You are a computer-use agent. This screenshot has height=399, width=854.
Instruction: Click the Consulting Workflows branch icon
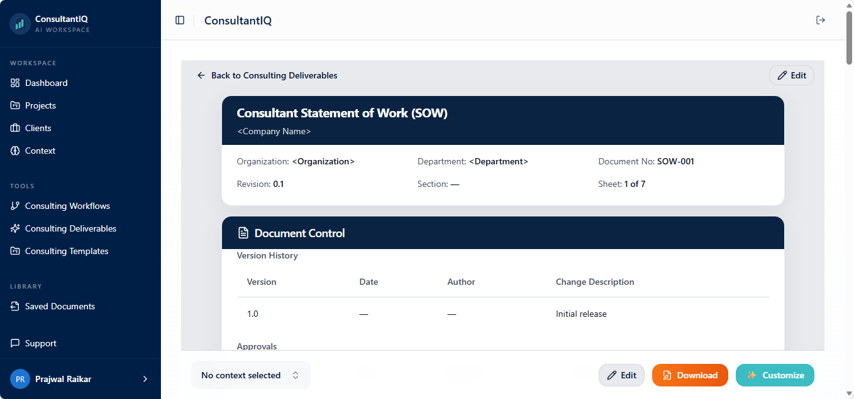click(x=15, y=206)
